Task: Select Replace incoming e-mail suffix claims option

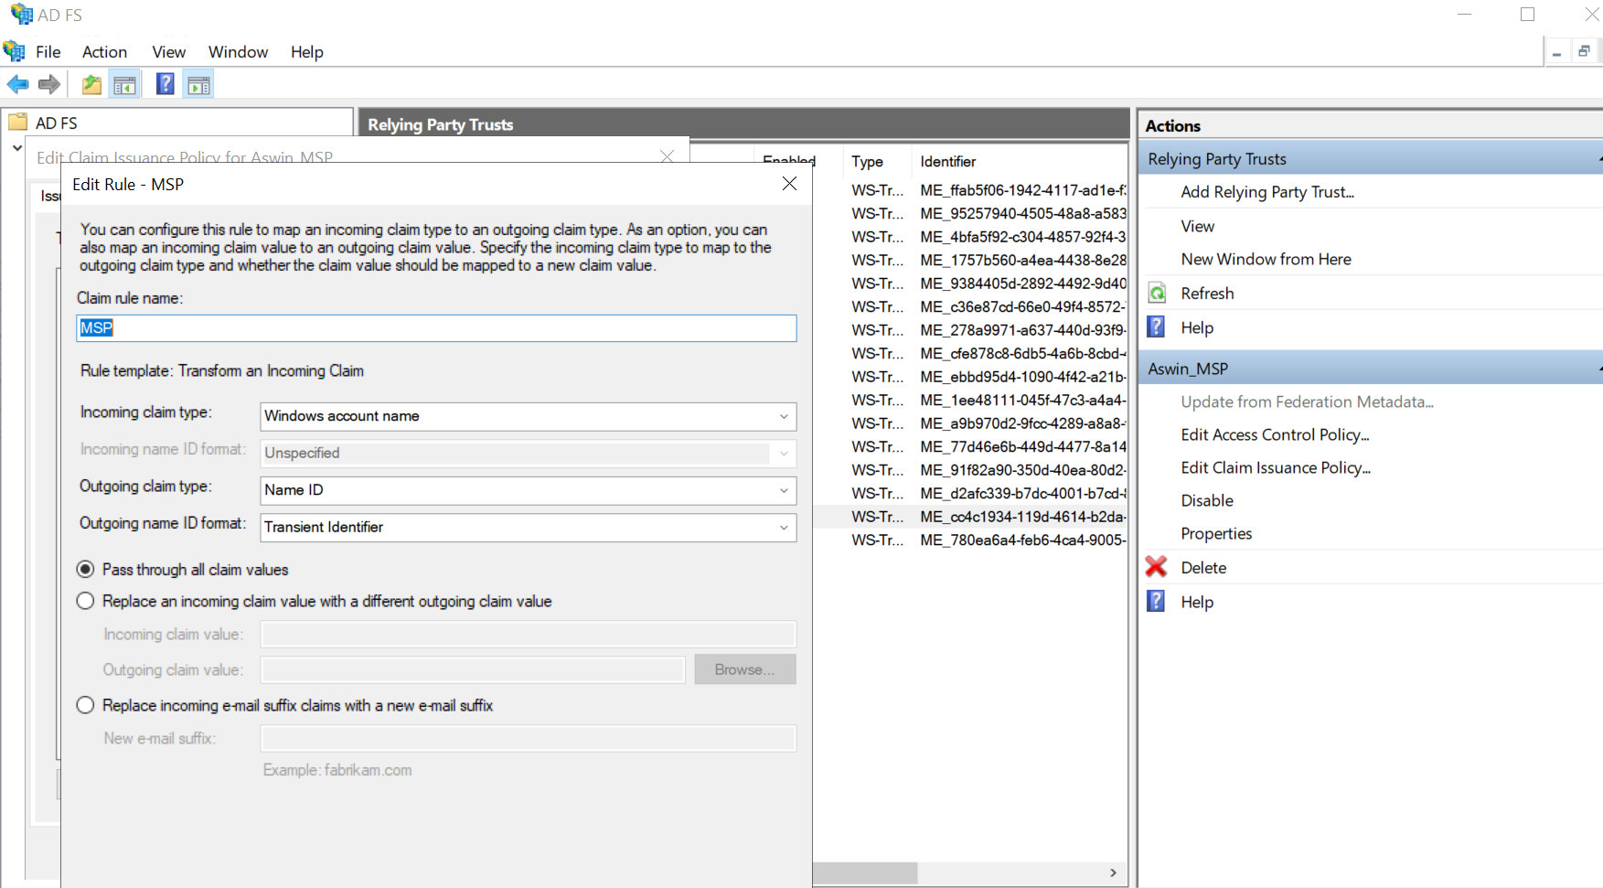Action: [86, 705]
